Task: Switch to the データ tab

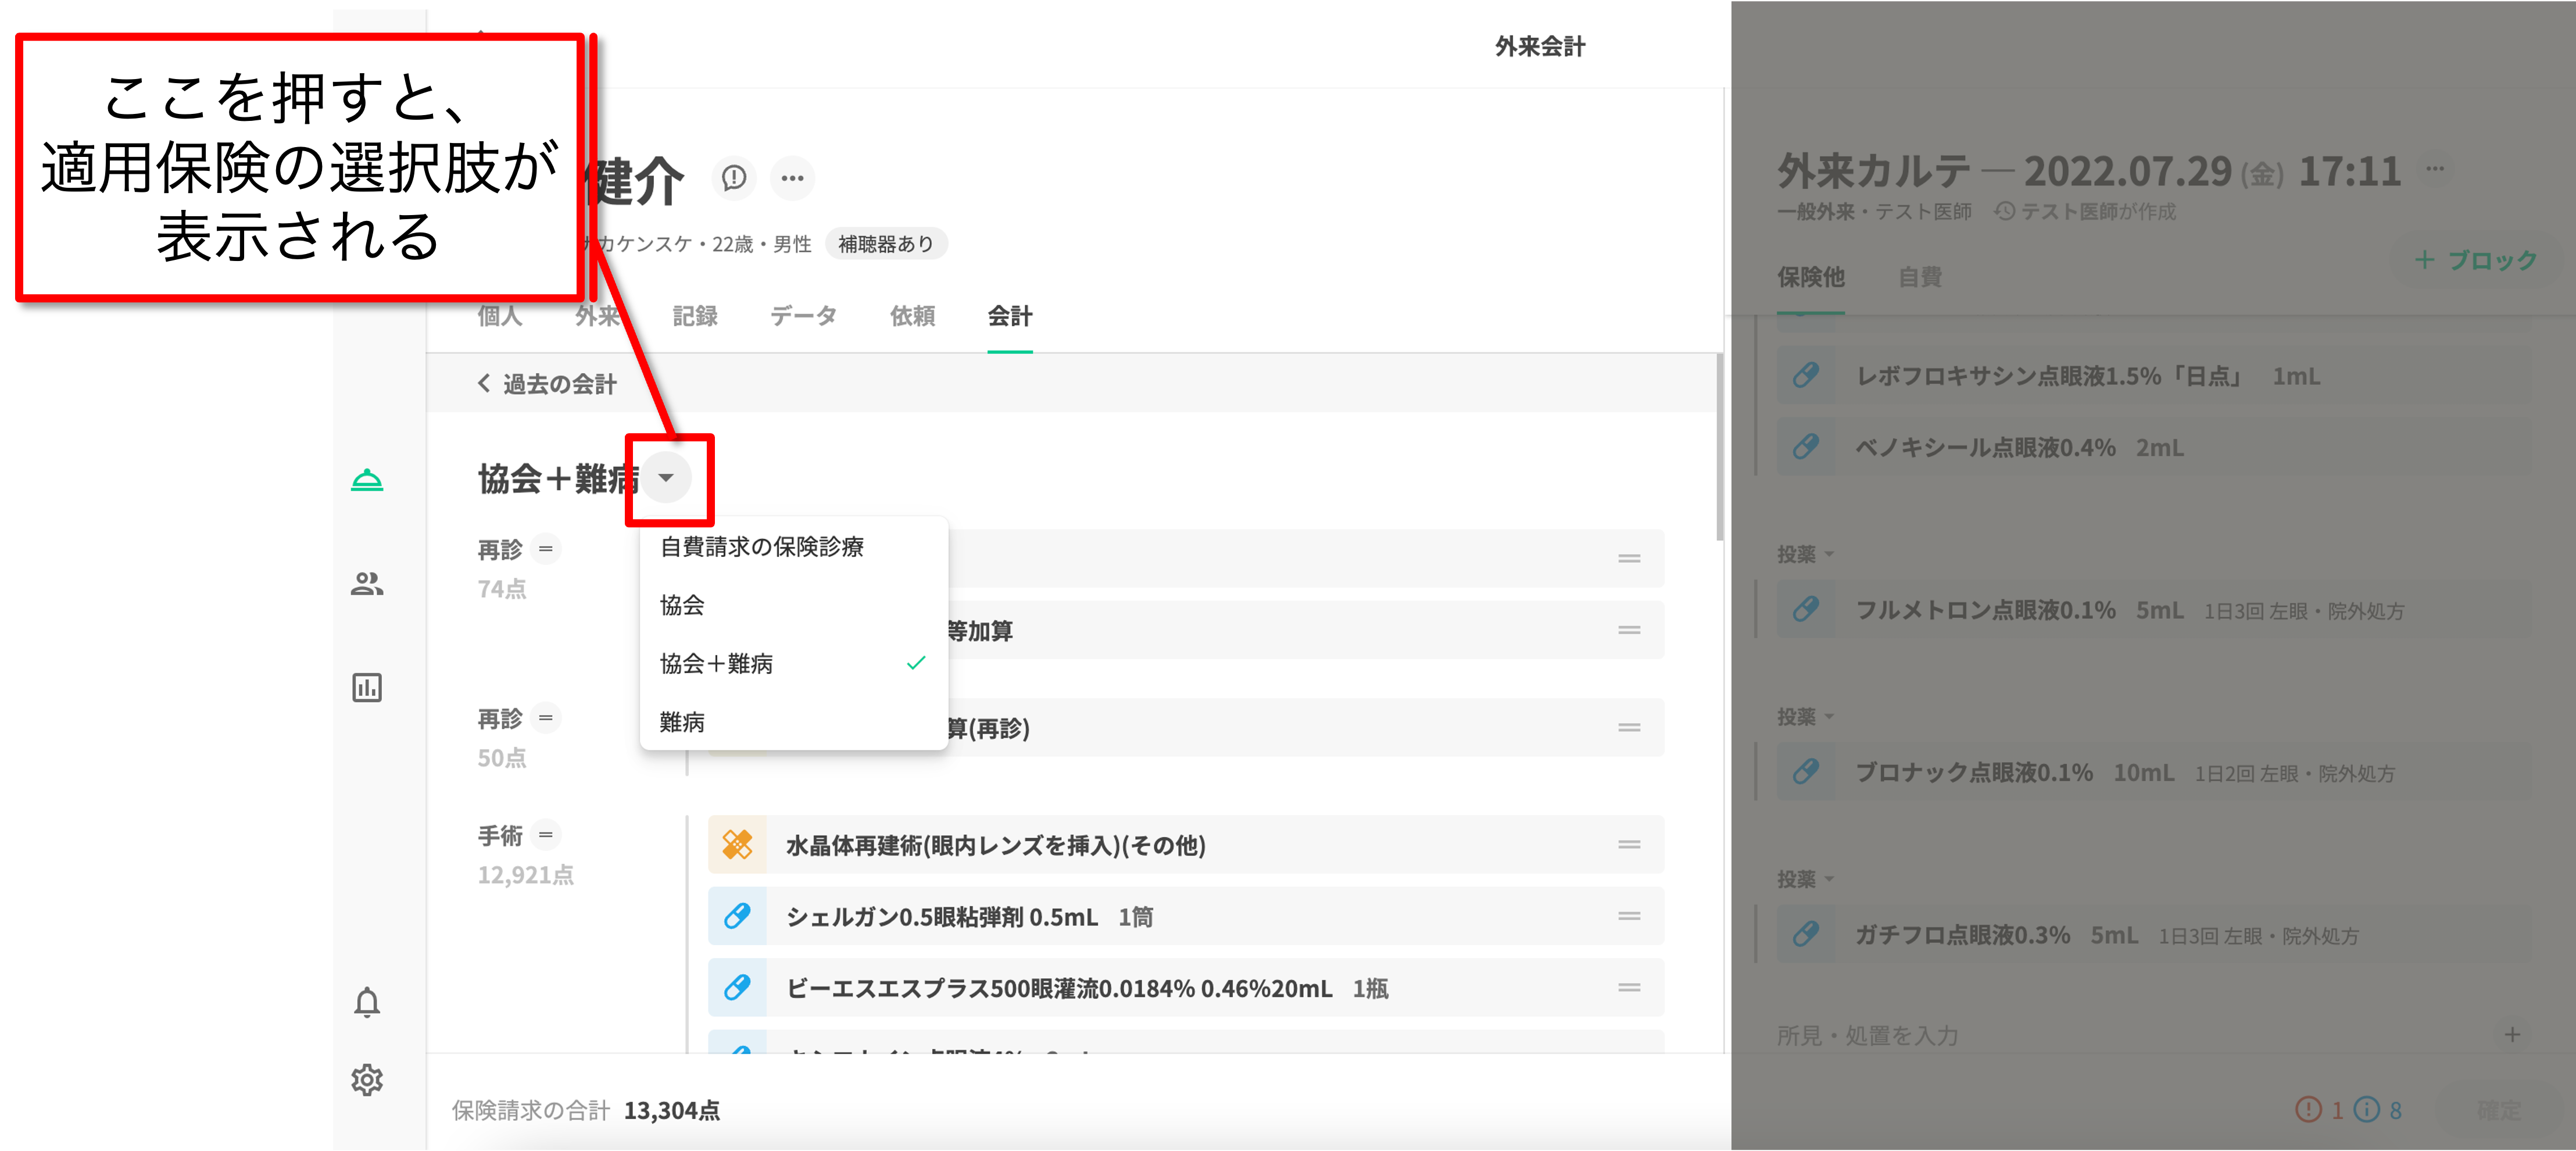Action: [x=803, y=316]
